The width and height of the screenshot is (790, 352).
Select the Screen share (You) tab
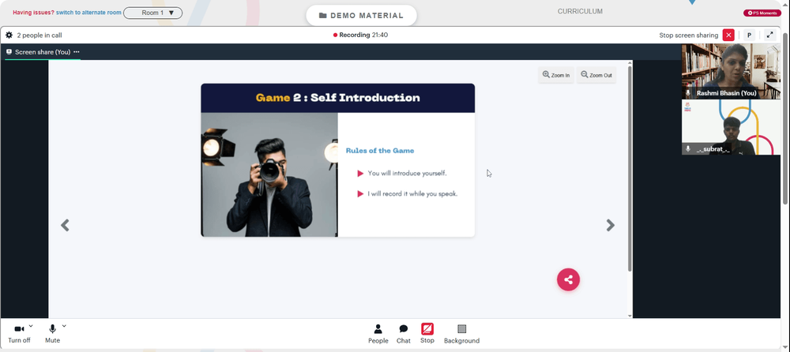coord(43,52)
